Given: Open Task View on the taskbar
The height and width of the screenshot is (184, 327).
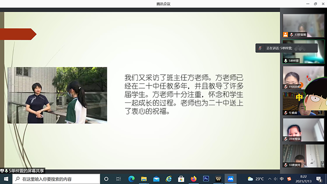Looking at the screenshot, I should click(x=119, y=179).
